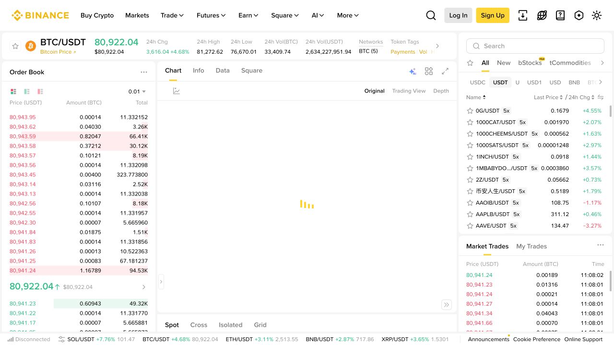The width and height of the screenshot is (614, 345).
Task: Open the chart layout grid icon
Action: pos(429,71)
